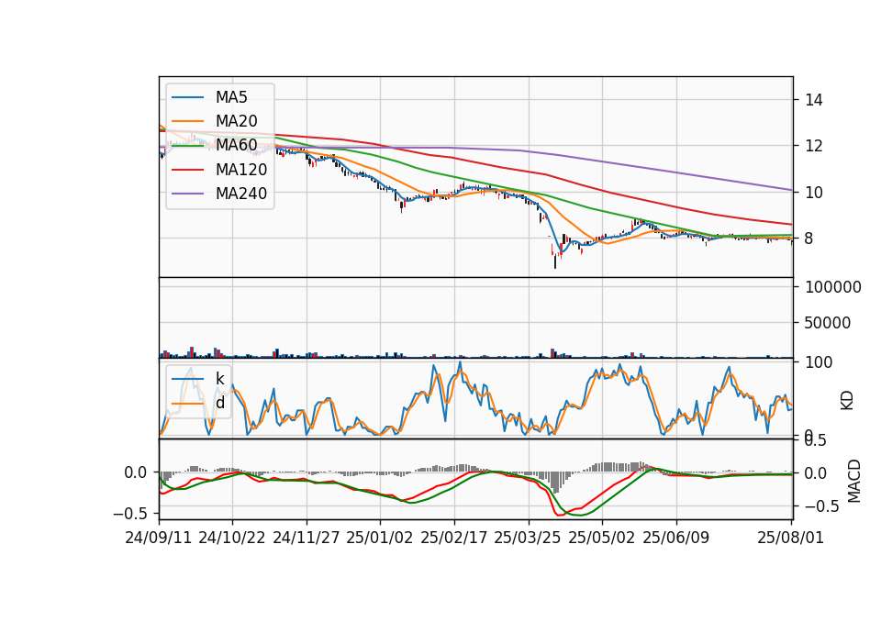Click the 24/09/11 date tick label
Screen dimensions: 881x633
[x=159, y=538]
